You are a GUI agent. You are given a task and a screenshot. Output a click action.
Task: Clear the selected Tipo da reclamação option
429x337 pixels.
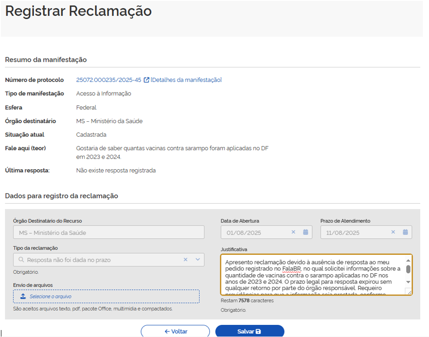[x=185, y=260]
